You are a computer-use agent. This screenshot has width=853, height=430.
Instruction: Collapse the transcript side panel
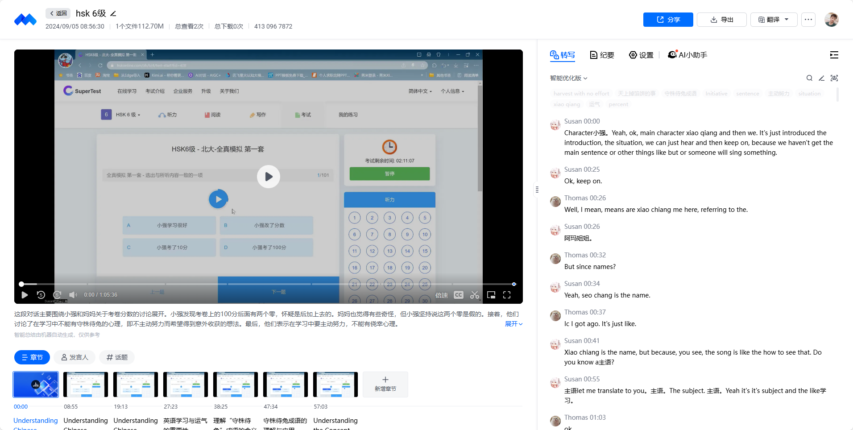(834, 55)
